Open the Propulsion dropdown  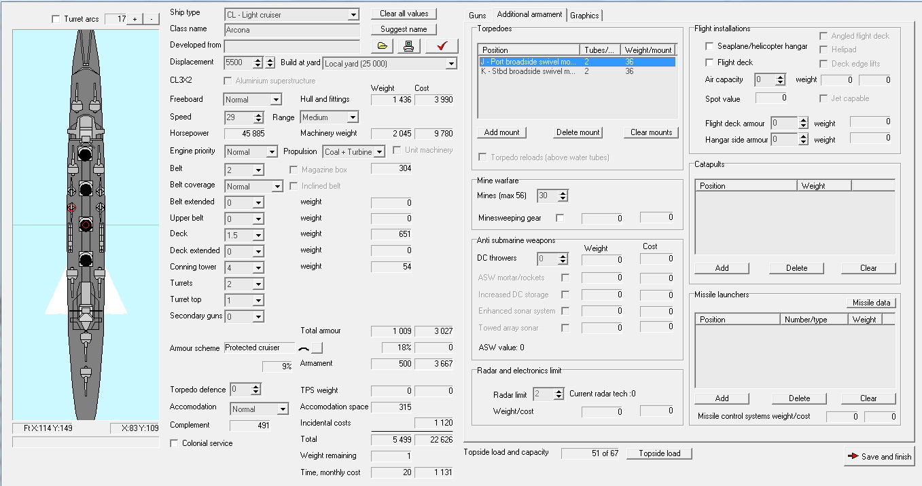pos(379,152)
